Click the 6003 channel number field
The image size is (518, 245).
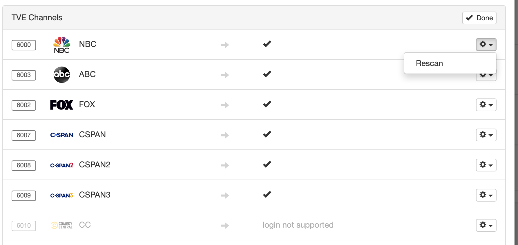pos(24,75)
